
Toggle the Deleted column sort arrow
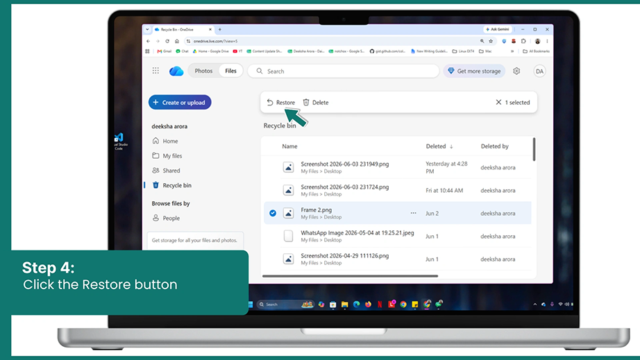point(451,147)
